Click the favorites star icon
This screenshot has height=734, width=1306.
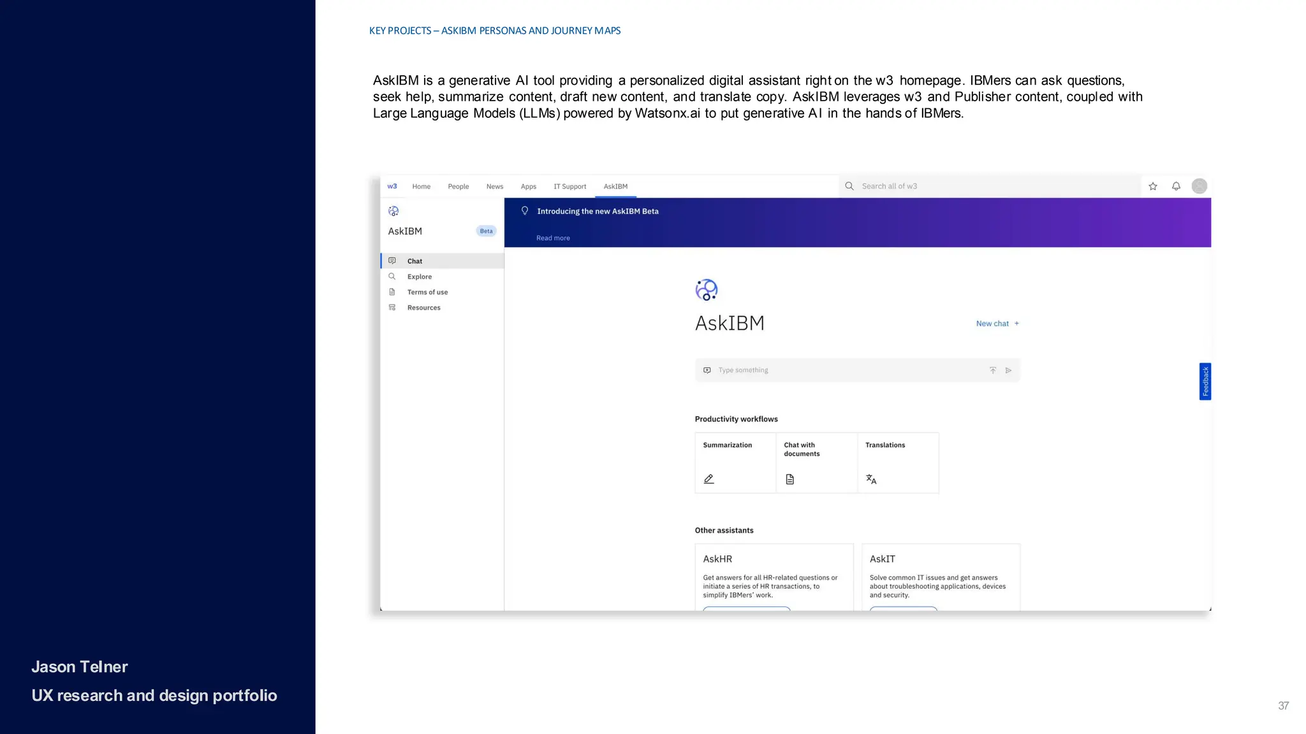tap(1153, 186)
